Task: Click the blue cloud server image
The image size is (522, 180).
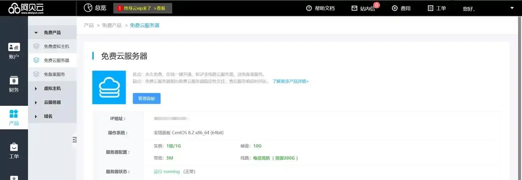Action: pyautogui.click(x=109, y=87)
